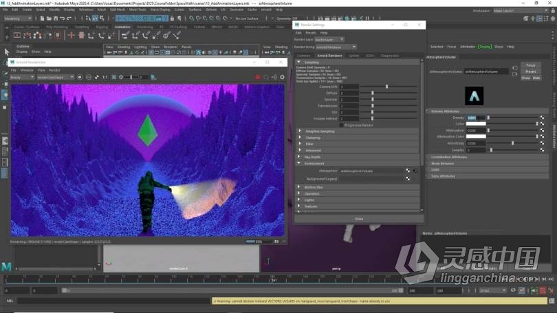Screen dimensions: 557x313
Task: Click Background (Legacy) map checker button
Action: pyautogui.click(x=408, y=179)
